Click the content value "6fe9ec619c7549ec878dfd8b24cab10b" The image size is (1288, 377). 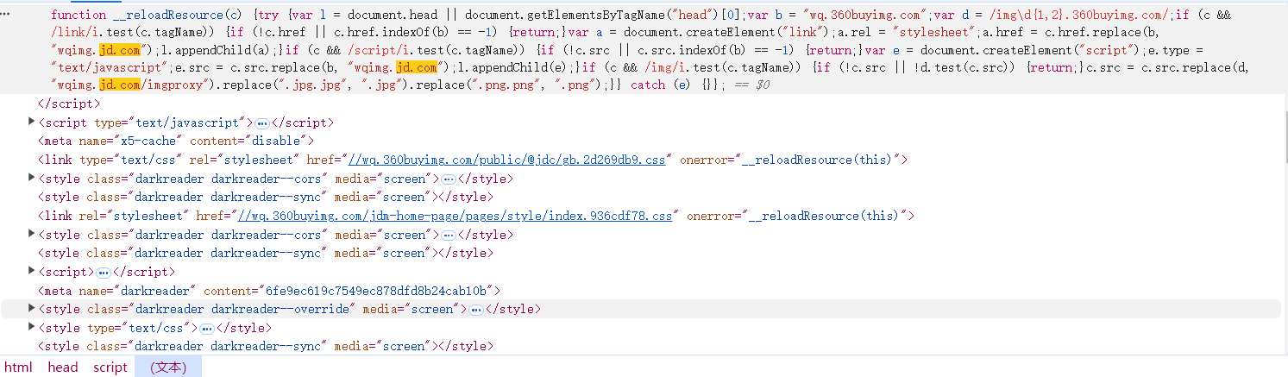[x=375, y=291]
